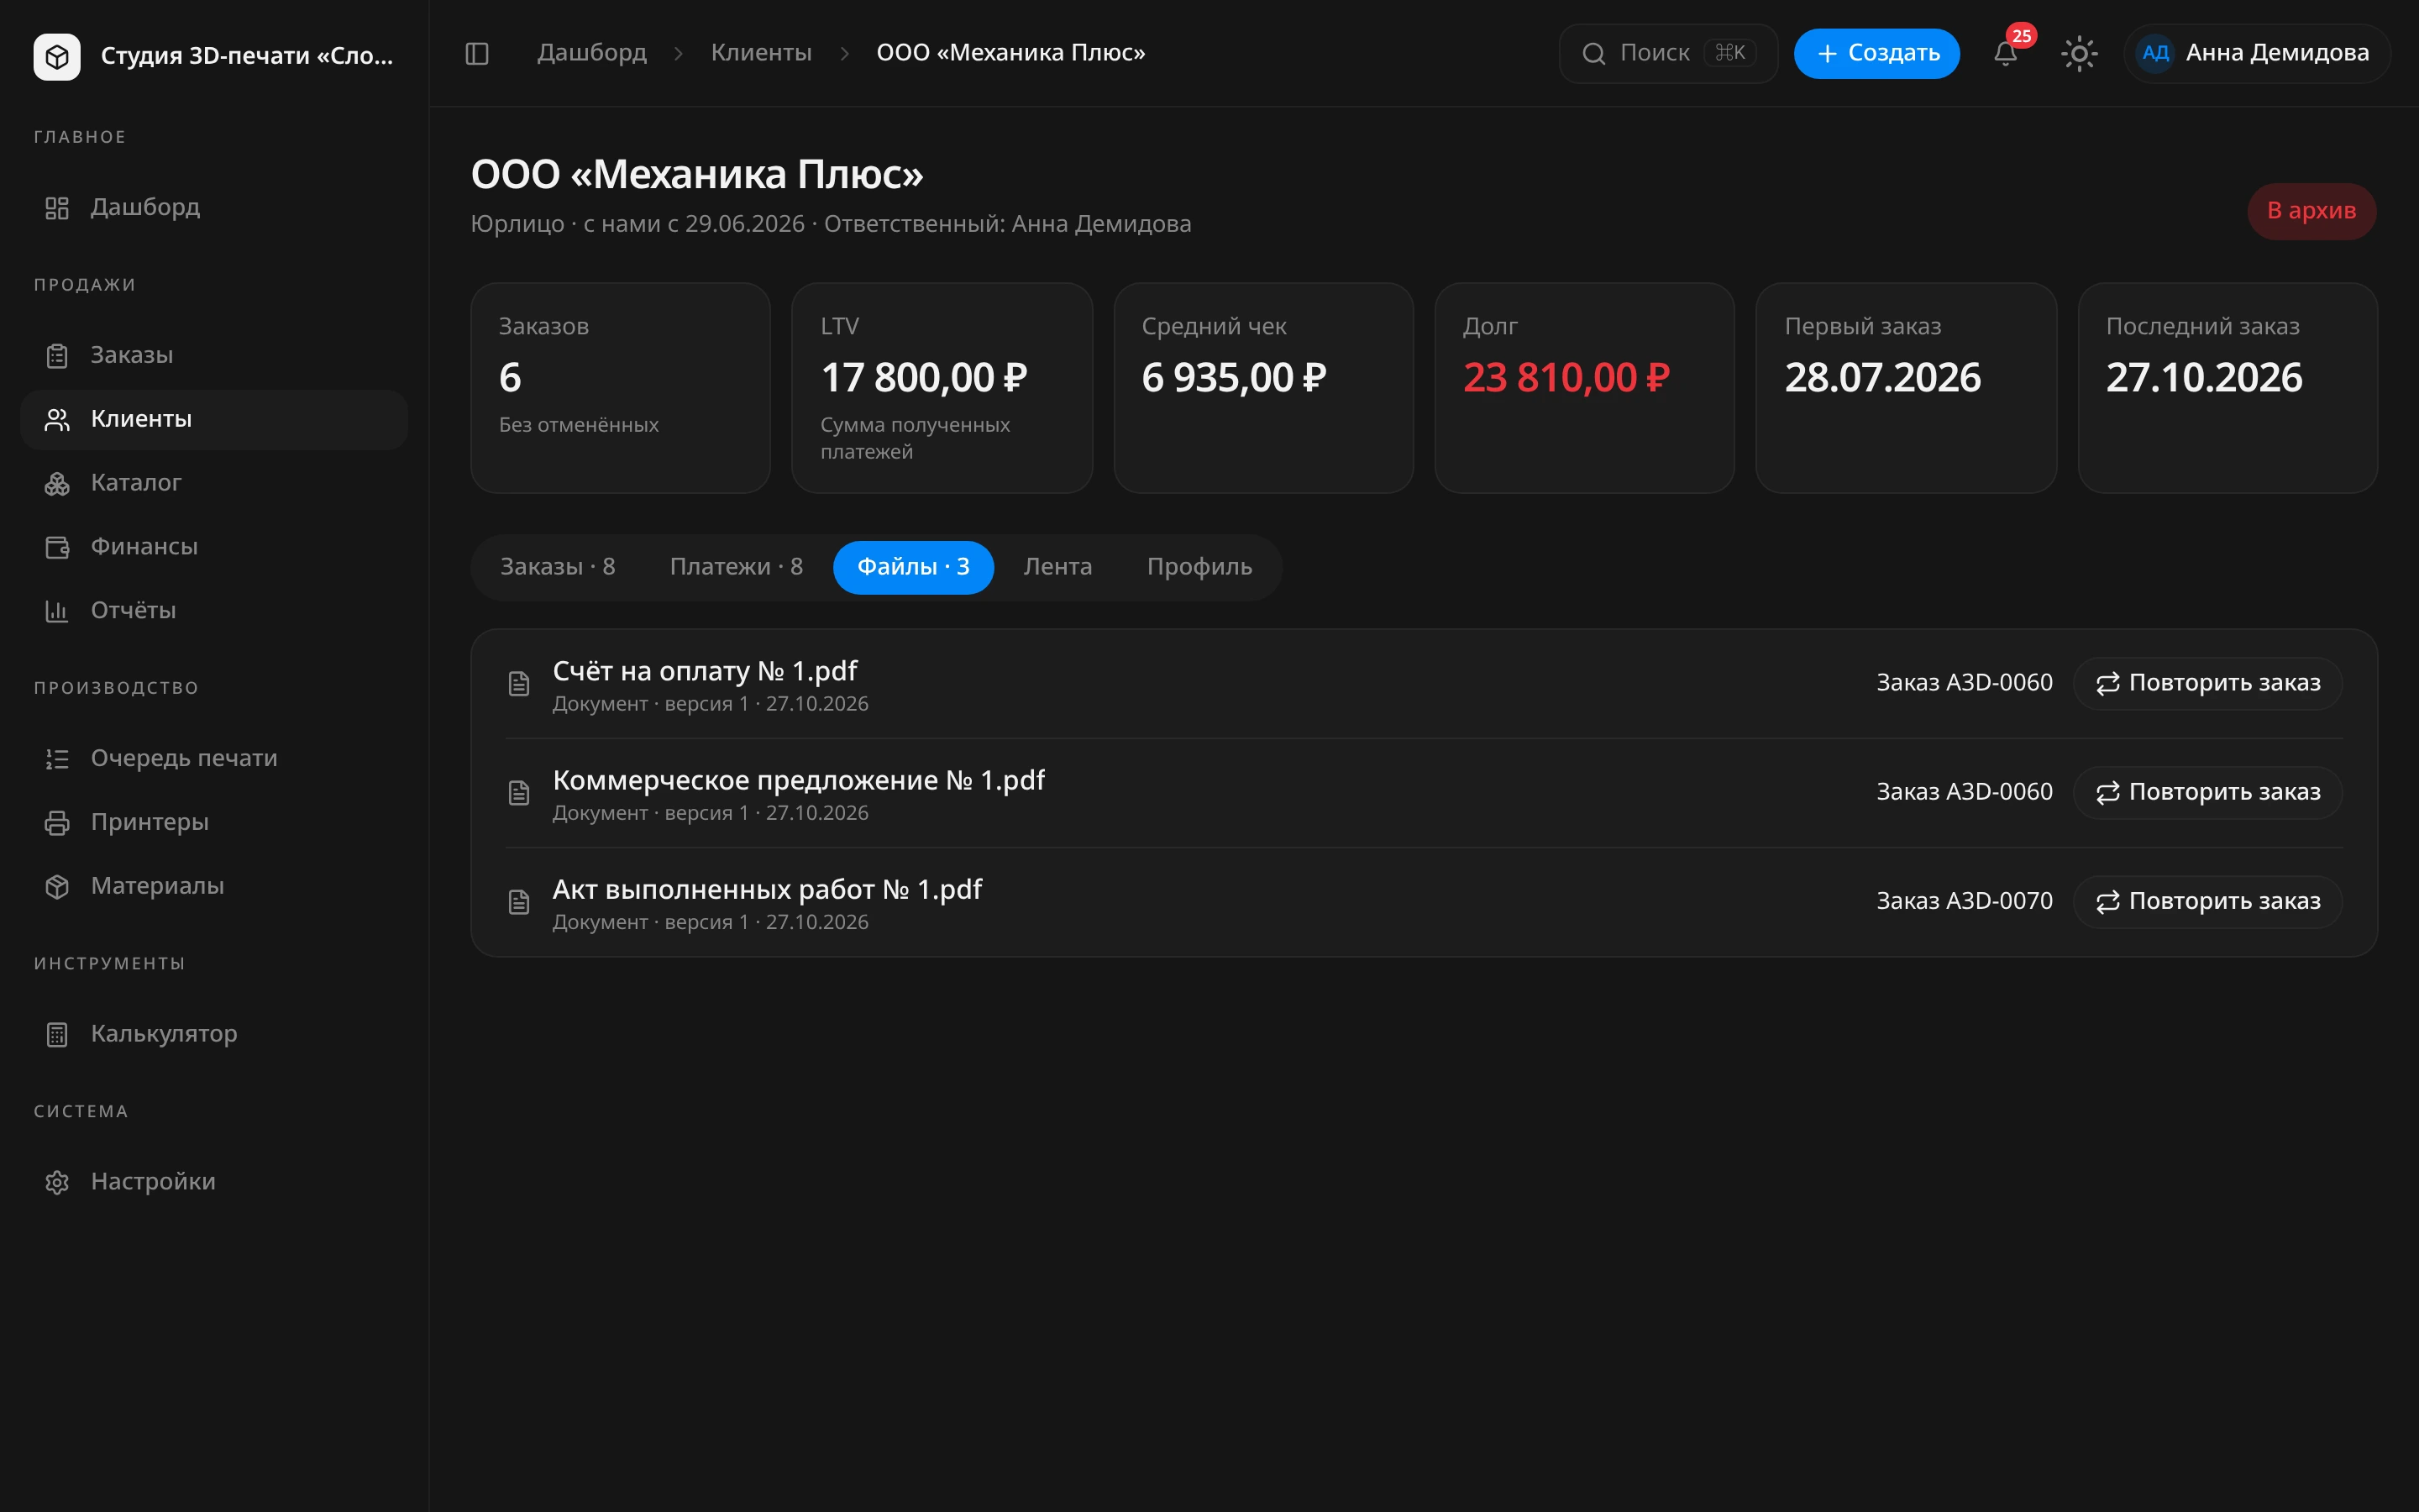
Task: Open file Акт выполненных работ № 1.pdf
Action: tap(767, 889)
